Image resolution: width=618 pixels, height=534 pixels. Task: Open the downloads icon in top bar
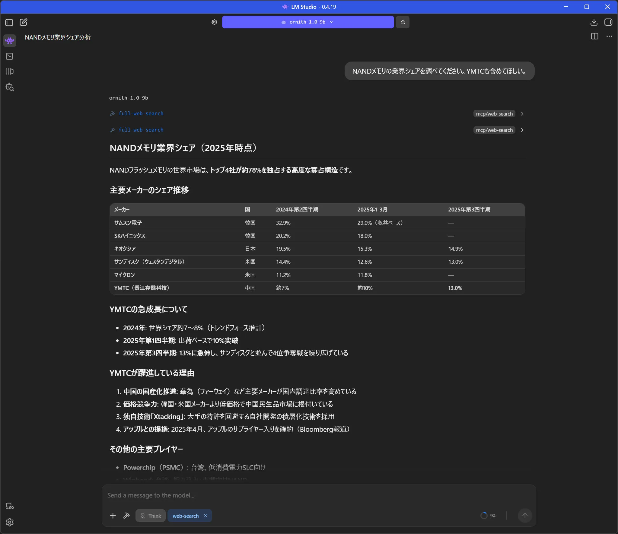click(x=594, y=22)
